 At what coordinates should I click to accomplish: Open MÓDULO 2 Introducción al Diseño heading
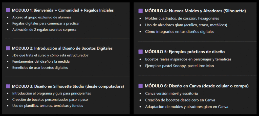pos(62,48)
